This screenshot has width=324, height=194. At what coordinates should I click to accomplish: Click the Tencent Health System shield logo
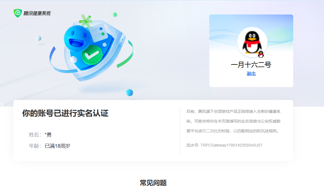point(18,13)
